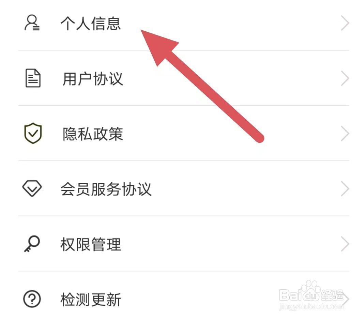Expand 个人信息 using its right chevron
Screen dimensions: 364x319
[x=345, y=23]
